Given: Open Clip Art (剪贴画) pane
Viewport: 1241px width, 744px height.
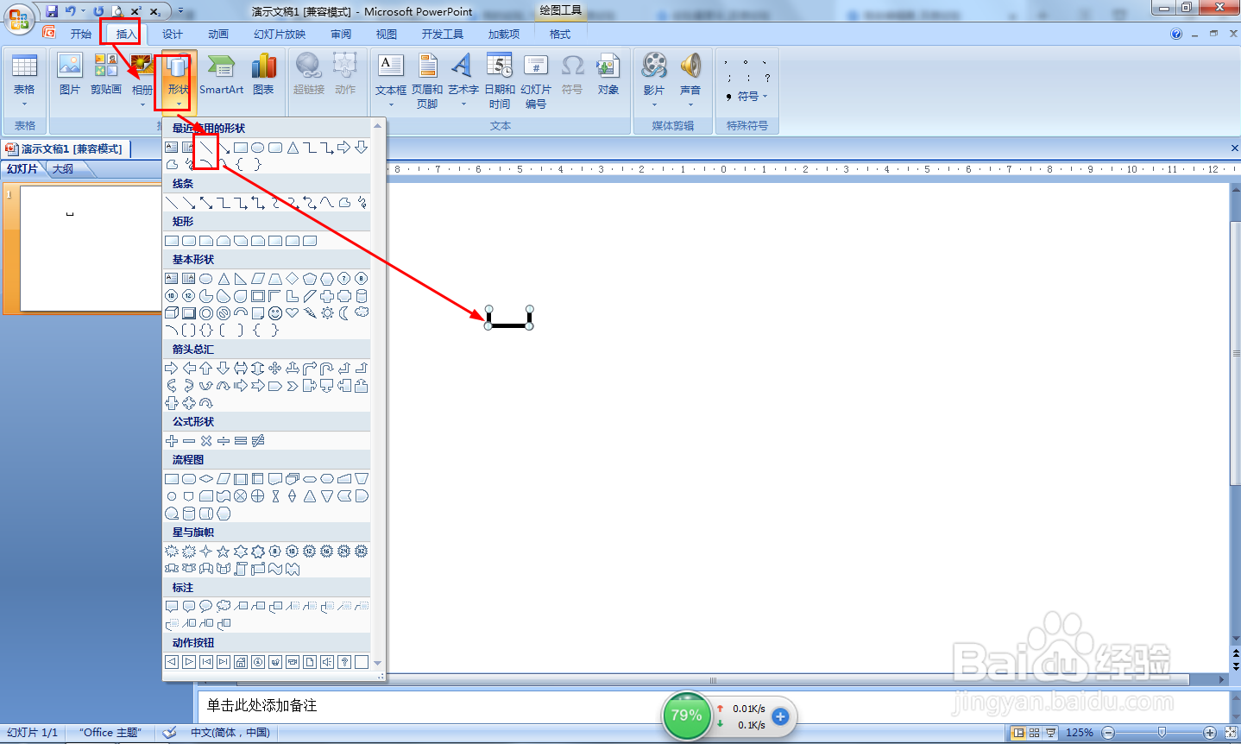Looking at the screenshot, I should [106, 73].
